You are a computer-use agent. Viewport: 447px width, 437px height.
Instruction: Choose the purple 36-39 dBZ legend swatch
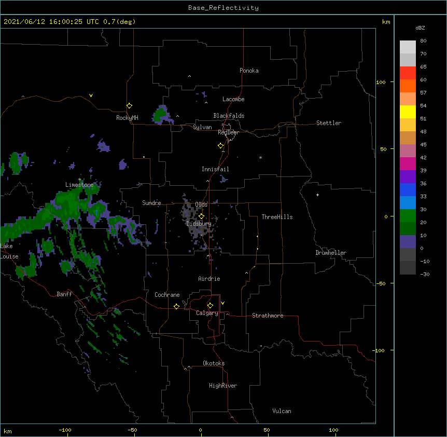pos(408,177)
